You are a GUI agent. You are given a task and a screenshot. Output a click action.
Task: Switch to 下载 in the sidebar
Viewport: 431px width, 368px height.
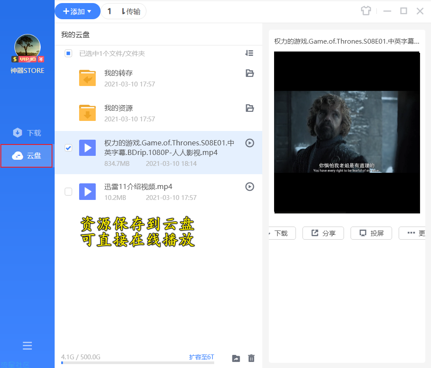(x=27, y=133)
